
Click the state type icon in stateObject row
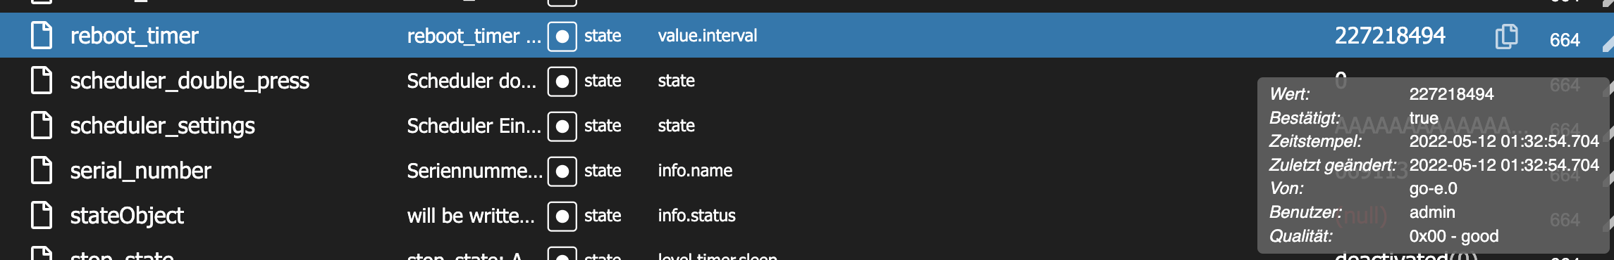point(562,216)
